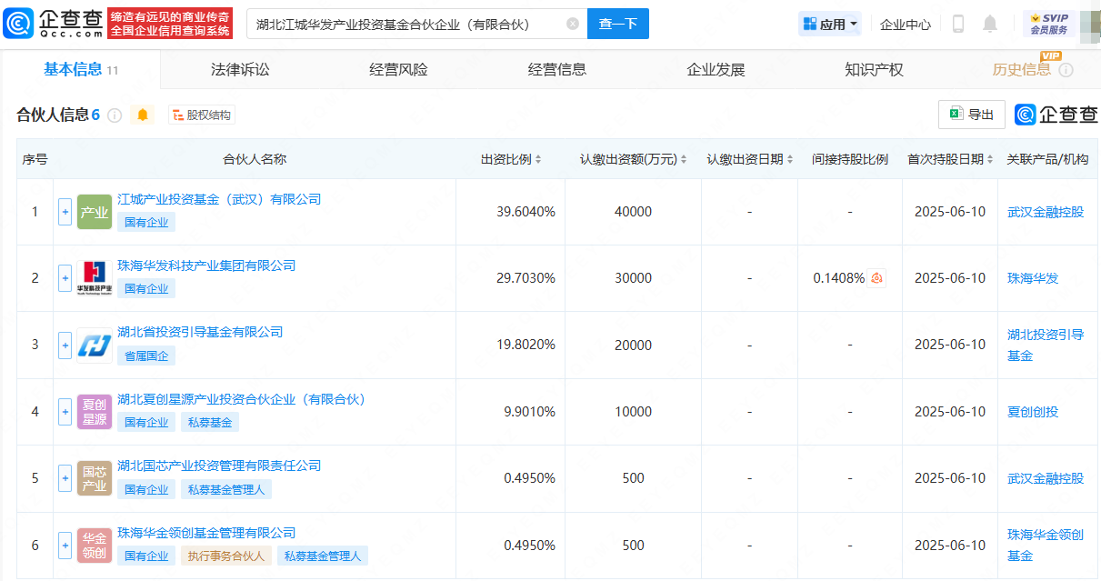Screen dimensions: 1101x581
Task: Open notifications bell in the header
Action: [990, 25]
